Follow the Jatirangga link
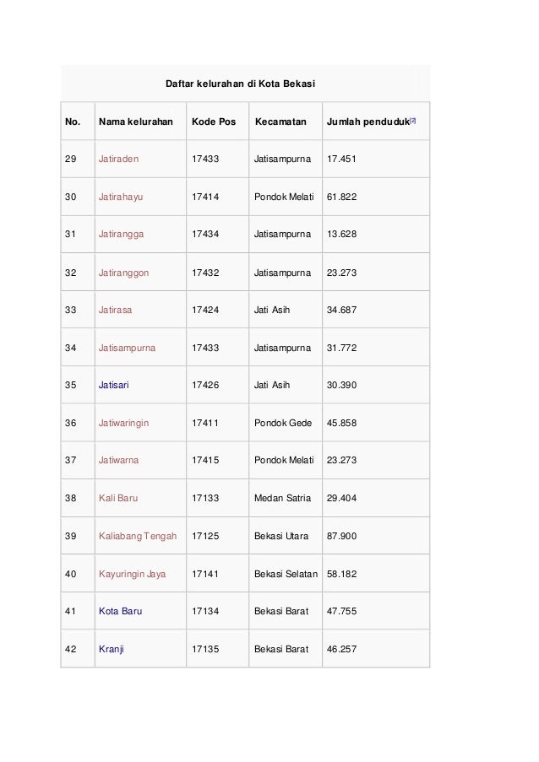This screenshot has height=762, width=539. pos(121,235)
